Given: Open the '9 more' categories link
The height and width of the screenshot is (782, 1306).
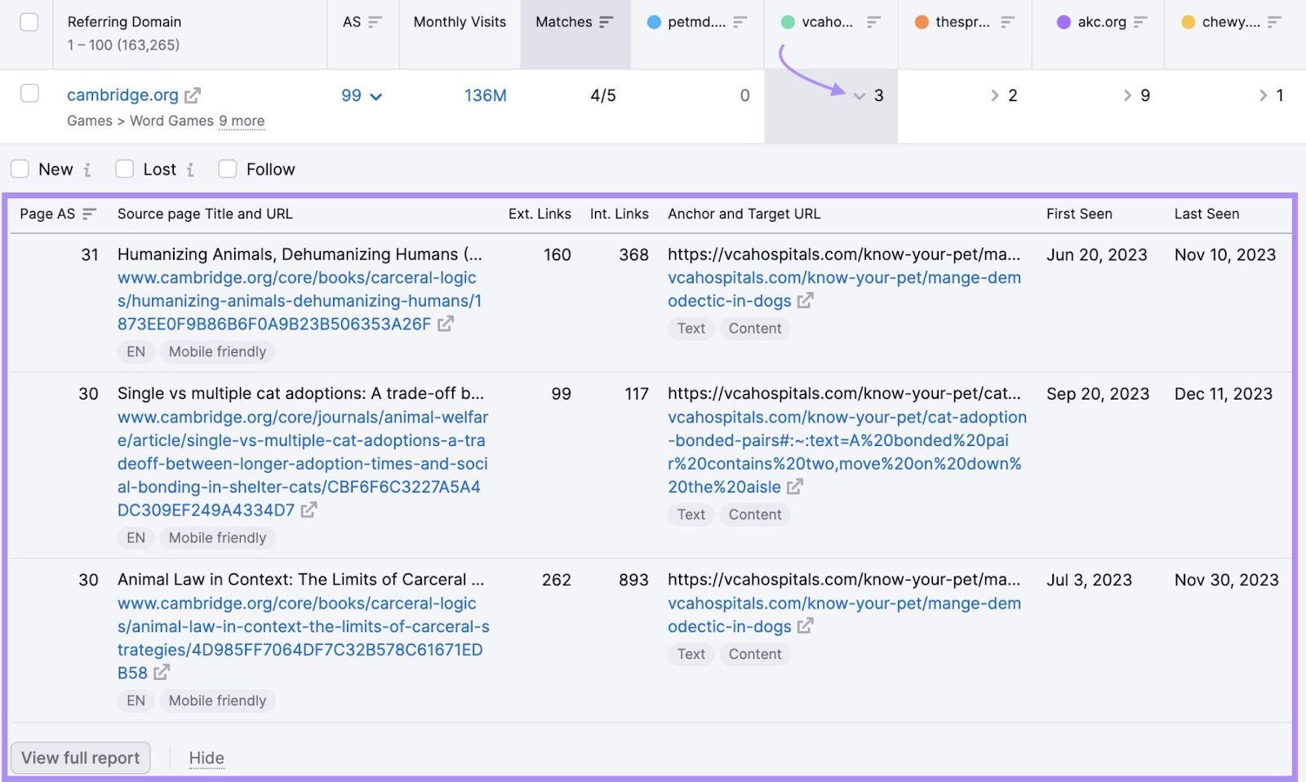Looking at the screenshot, I should [242, 121].
